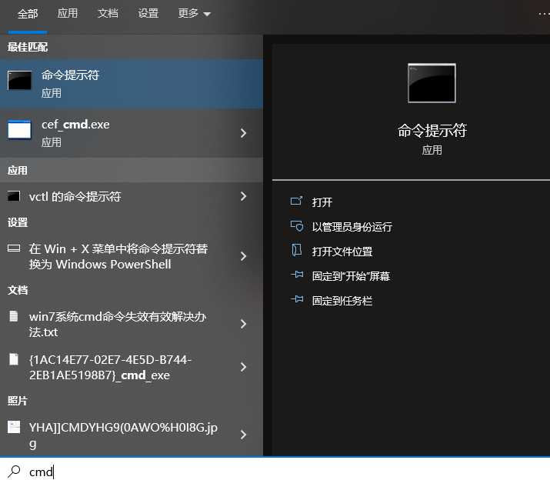Select the 命令提示符 best match result
This screenshot has width=550, height=480.
tap(132, 84)
